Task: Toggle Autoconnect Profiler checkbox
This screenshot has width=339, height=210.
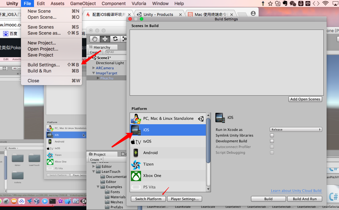Action: (272, 147)
